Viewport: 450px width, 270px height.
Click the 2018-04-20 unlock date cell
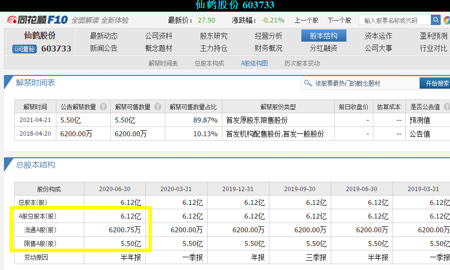(x=35, y=134)
